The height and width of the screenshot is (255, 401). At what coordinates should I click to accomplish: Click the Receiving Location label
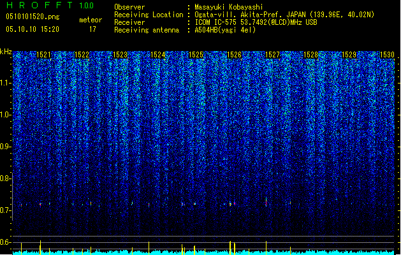click(x=149, y=15)
